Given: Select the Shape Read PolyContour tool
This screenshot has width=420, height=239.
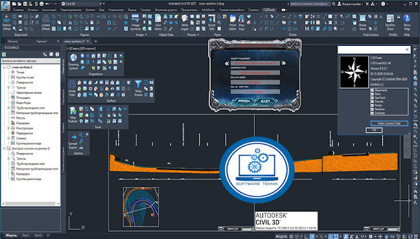Looking at the screenshot, I should [x=362, y=22].
